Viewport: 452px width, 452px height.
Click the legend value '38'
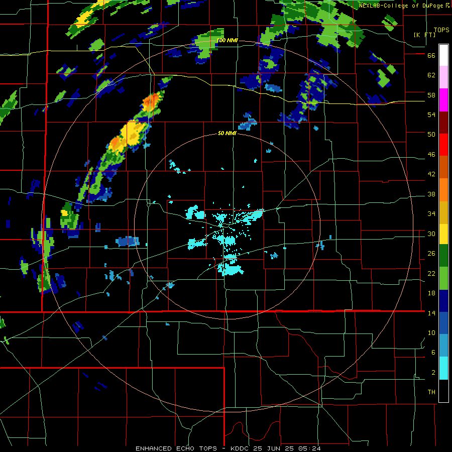click(431, 194)
